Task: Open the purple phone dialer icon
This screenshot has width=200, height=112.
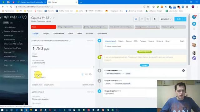Action: (194, 58)
